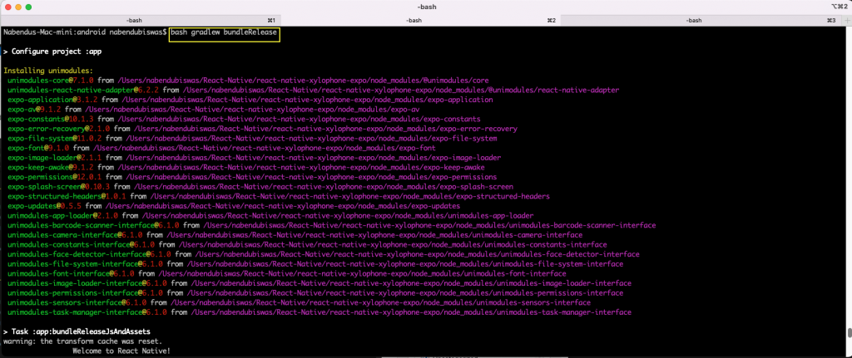Click the 'unimodules-sensors-interface@6.1.0' package name
Image resolution: width=852 pixels, height=358 pixels.
pyautogui.click(x=77, y=302)
